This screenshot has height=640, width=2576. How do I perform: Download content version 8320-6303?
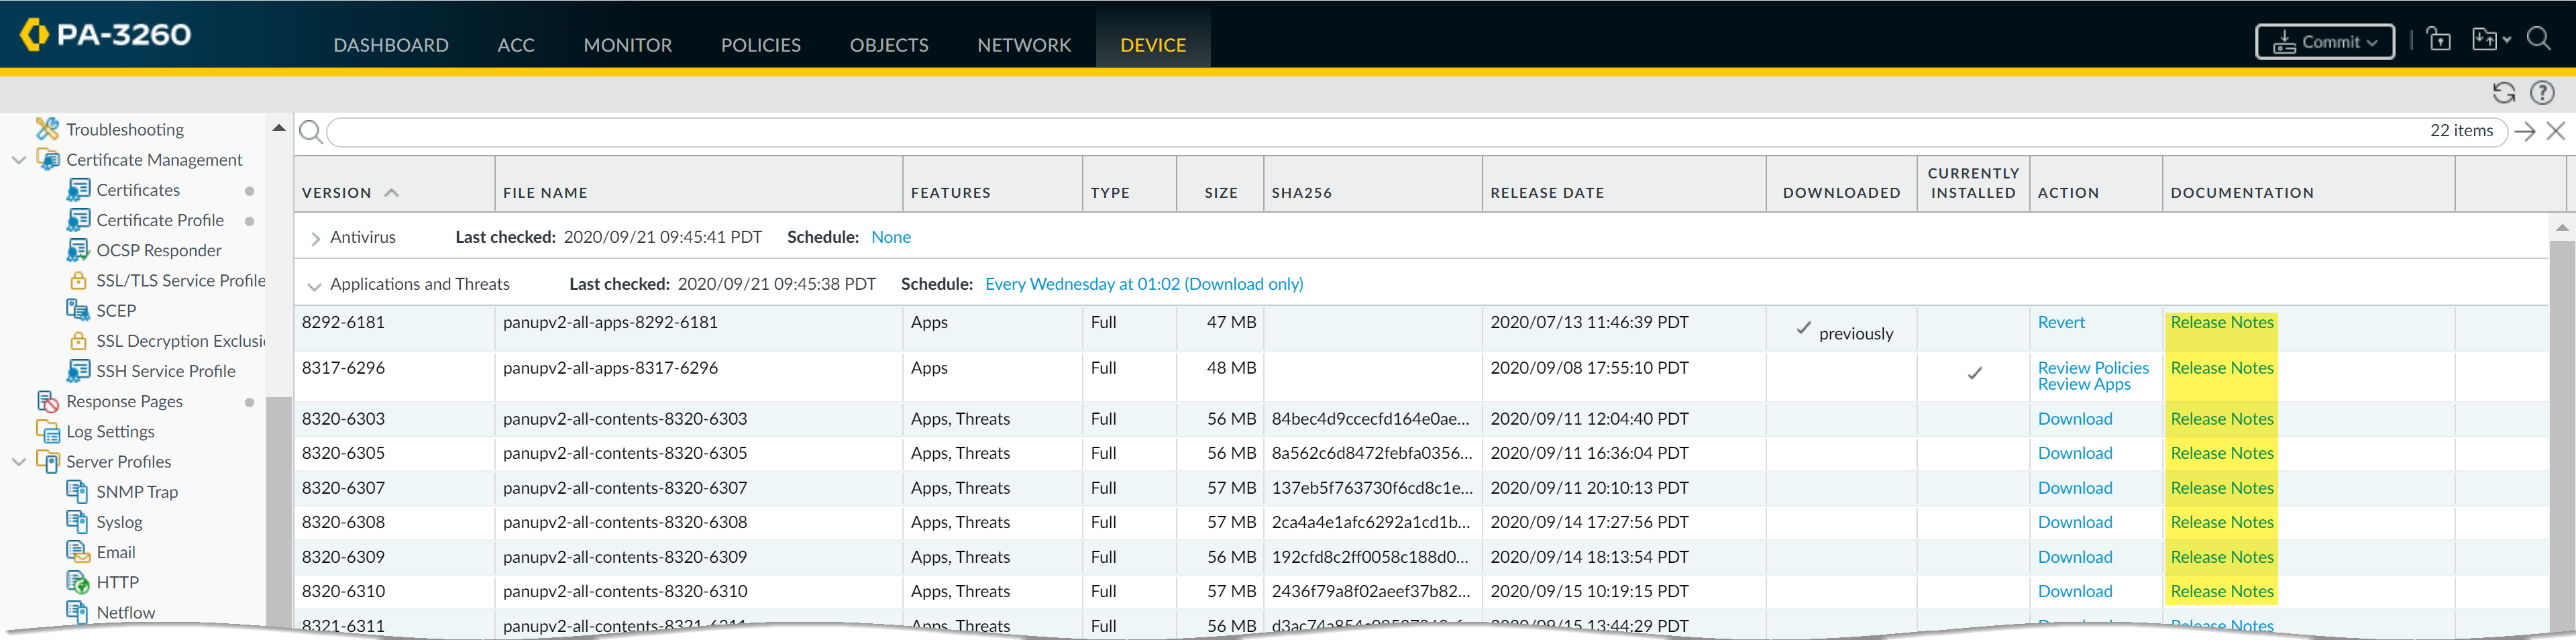2074,419
